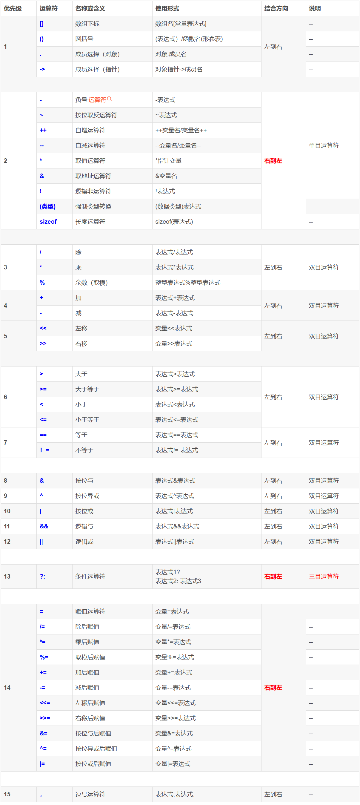This screenshot has width=360, height=805.
Task: Click the 小于等于 name cell
Action: pyautogui.click(x=112, y=420)
